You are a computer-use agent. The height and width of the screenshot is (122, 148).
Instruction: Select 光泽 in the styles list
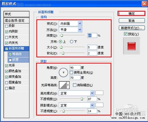12,65
